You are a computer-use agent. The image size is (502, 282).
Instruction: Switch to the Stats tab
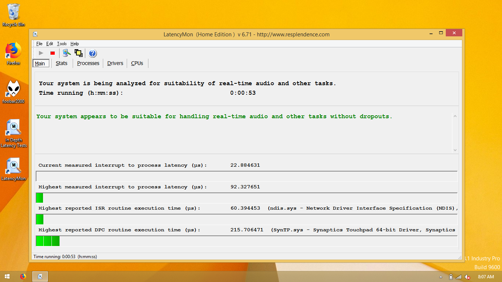click(x=62, y=63)
